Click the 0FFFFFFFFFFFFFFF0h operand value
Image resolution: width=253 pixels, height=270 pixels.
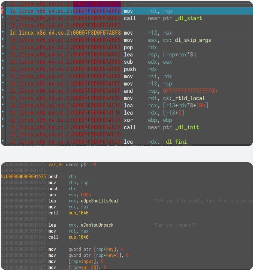190,91
